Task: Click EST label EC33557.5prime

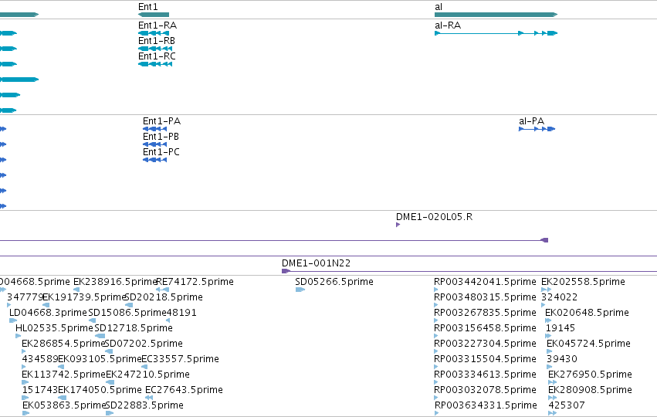Action: [x=180, y=359]
